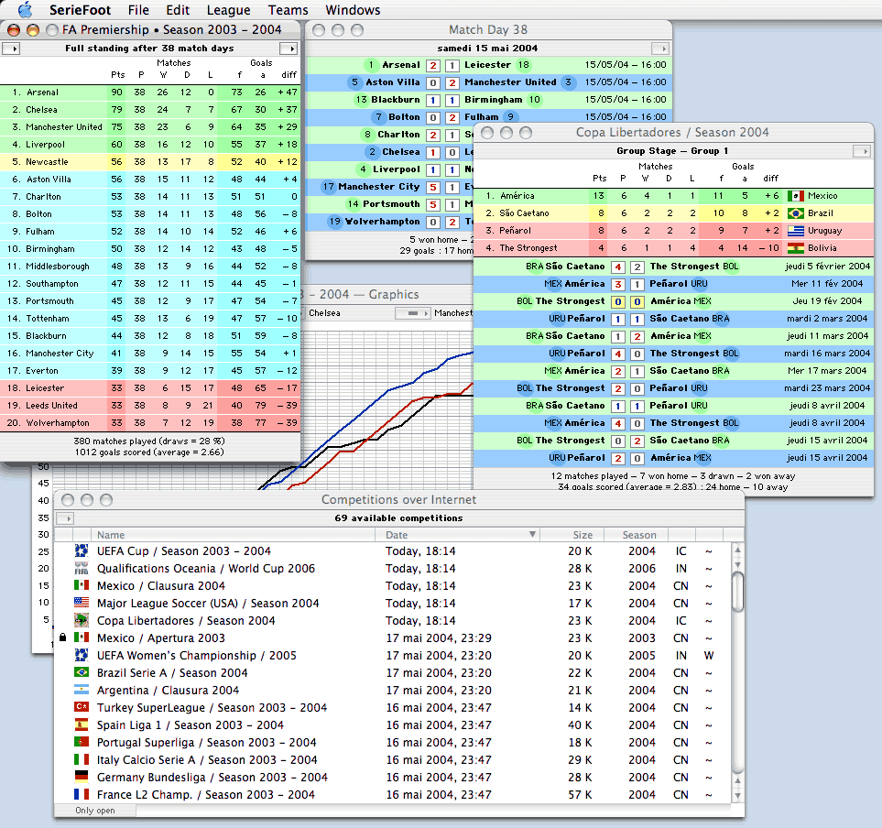The height and width of the screenshot is (828, 882).
Task: Click the Italy flag beside Italy Calcio Serie A
Action: [82, 760]
